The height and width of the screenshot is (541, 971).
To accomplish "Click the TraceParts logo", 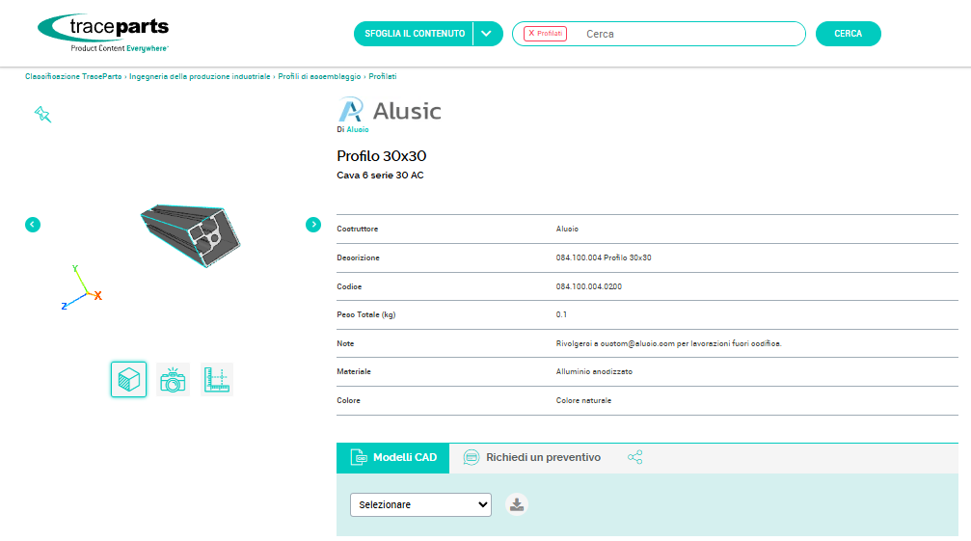I will tap(103, 33).
